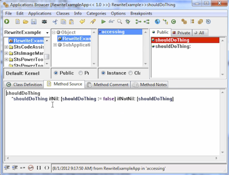229x175 pixels.
Task: Select the shouldDoThing: setter method
Action: click(173, 46)
